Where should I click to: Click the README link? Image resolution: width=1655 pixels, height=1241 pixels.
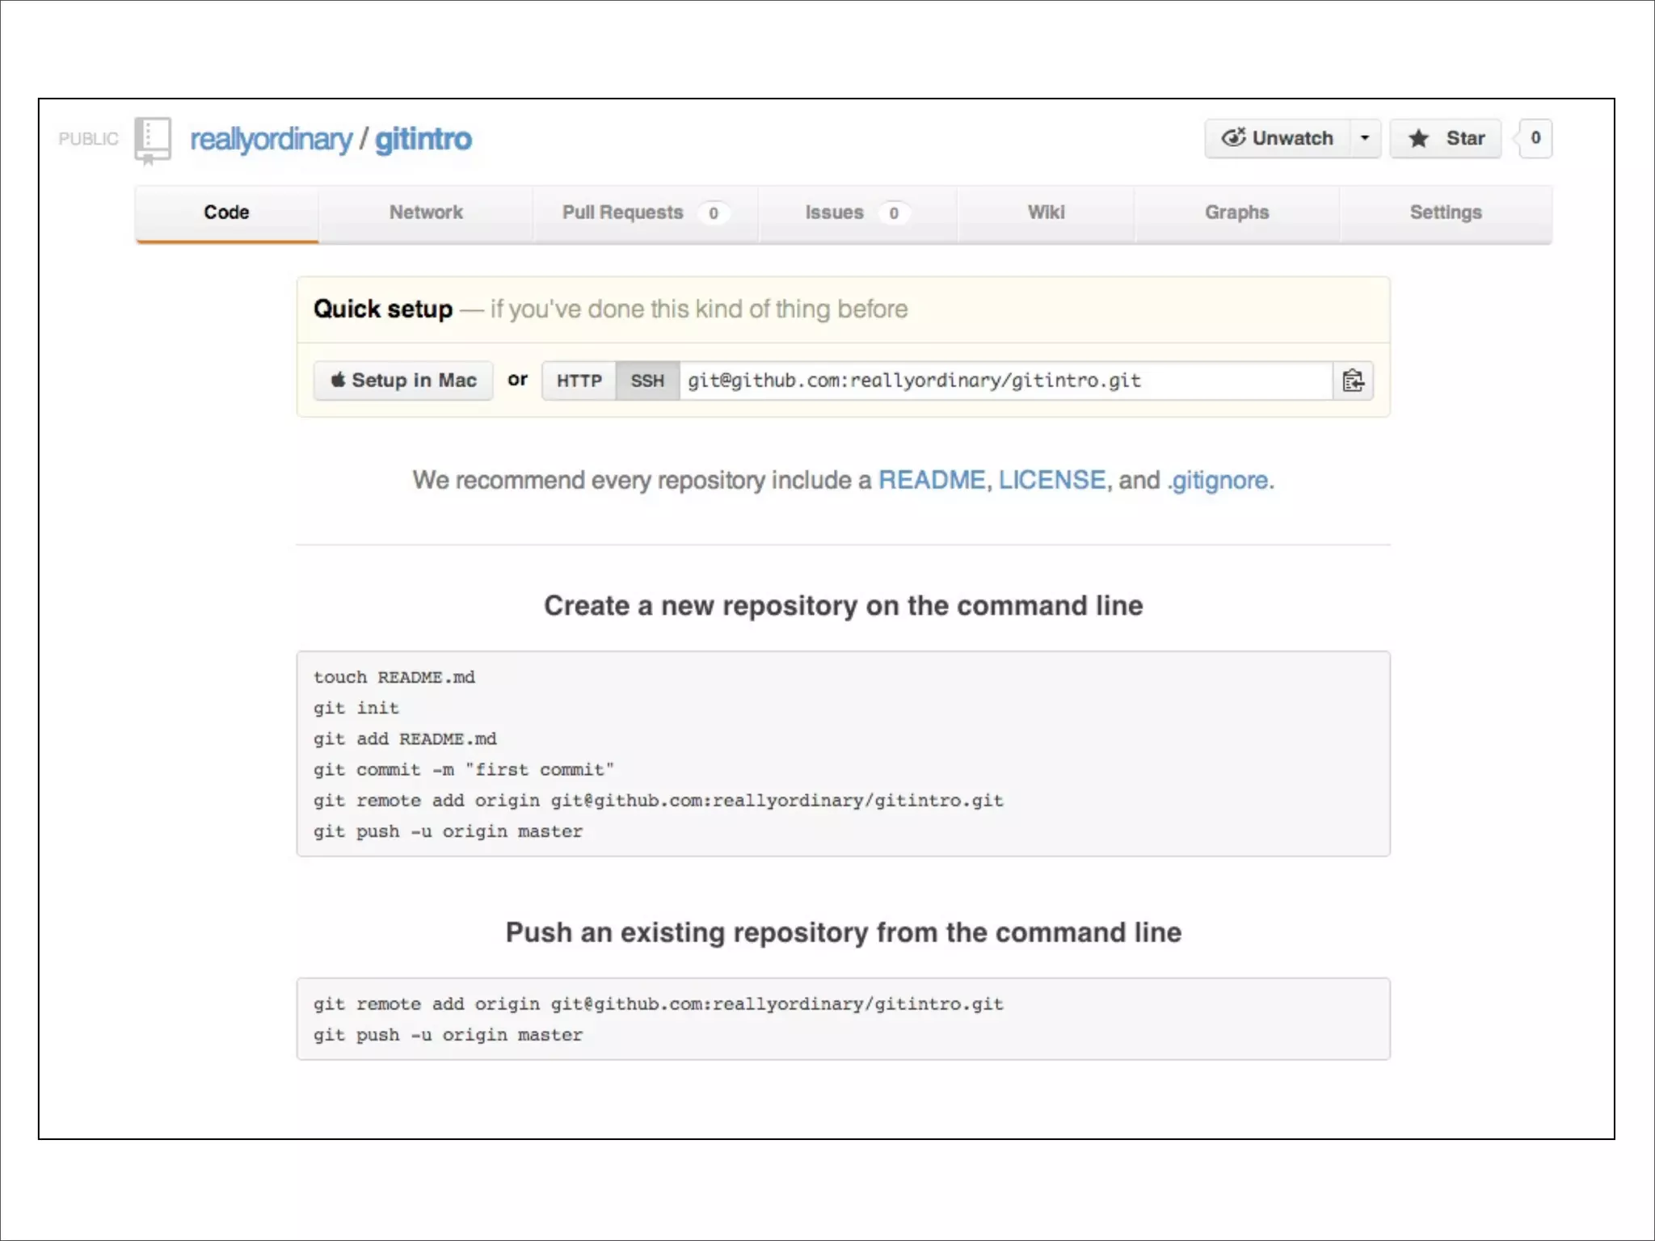pyautogui.click(x=931, y=480)
